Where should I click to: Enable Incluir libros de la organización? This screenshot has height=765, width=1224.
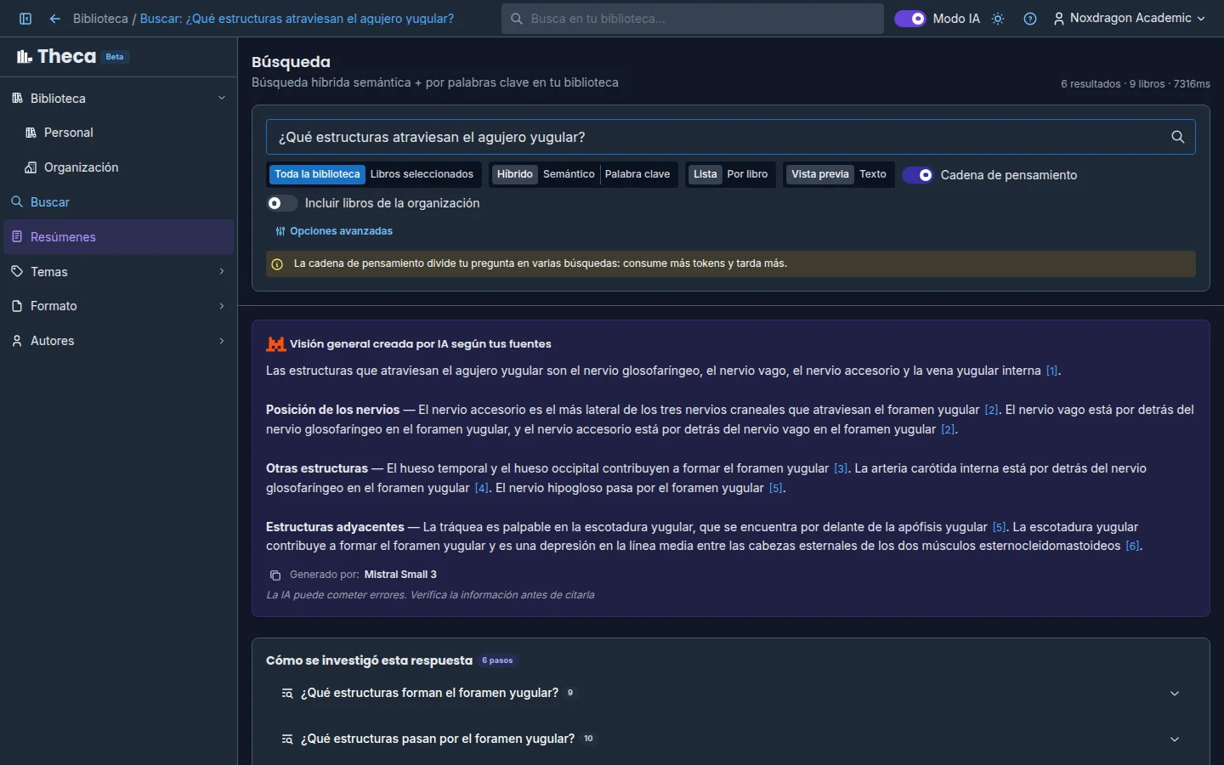click(282, 203)
